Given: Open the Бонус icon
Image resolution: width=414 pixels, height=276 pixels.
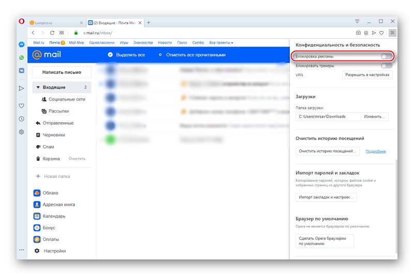Looking at the screenshot, I should (37, 228).
